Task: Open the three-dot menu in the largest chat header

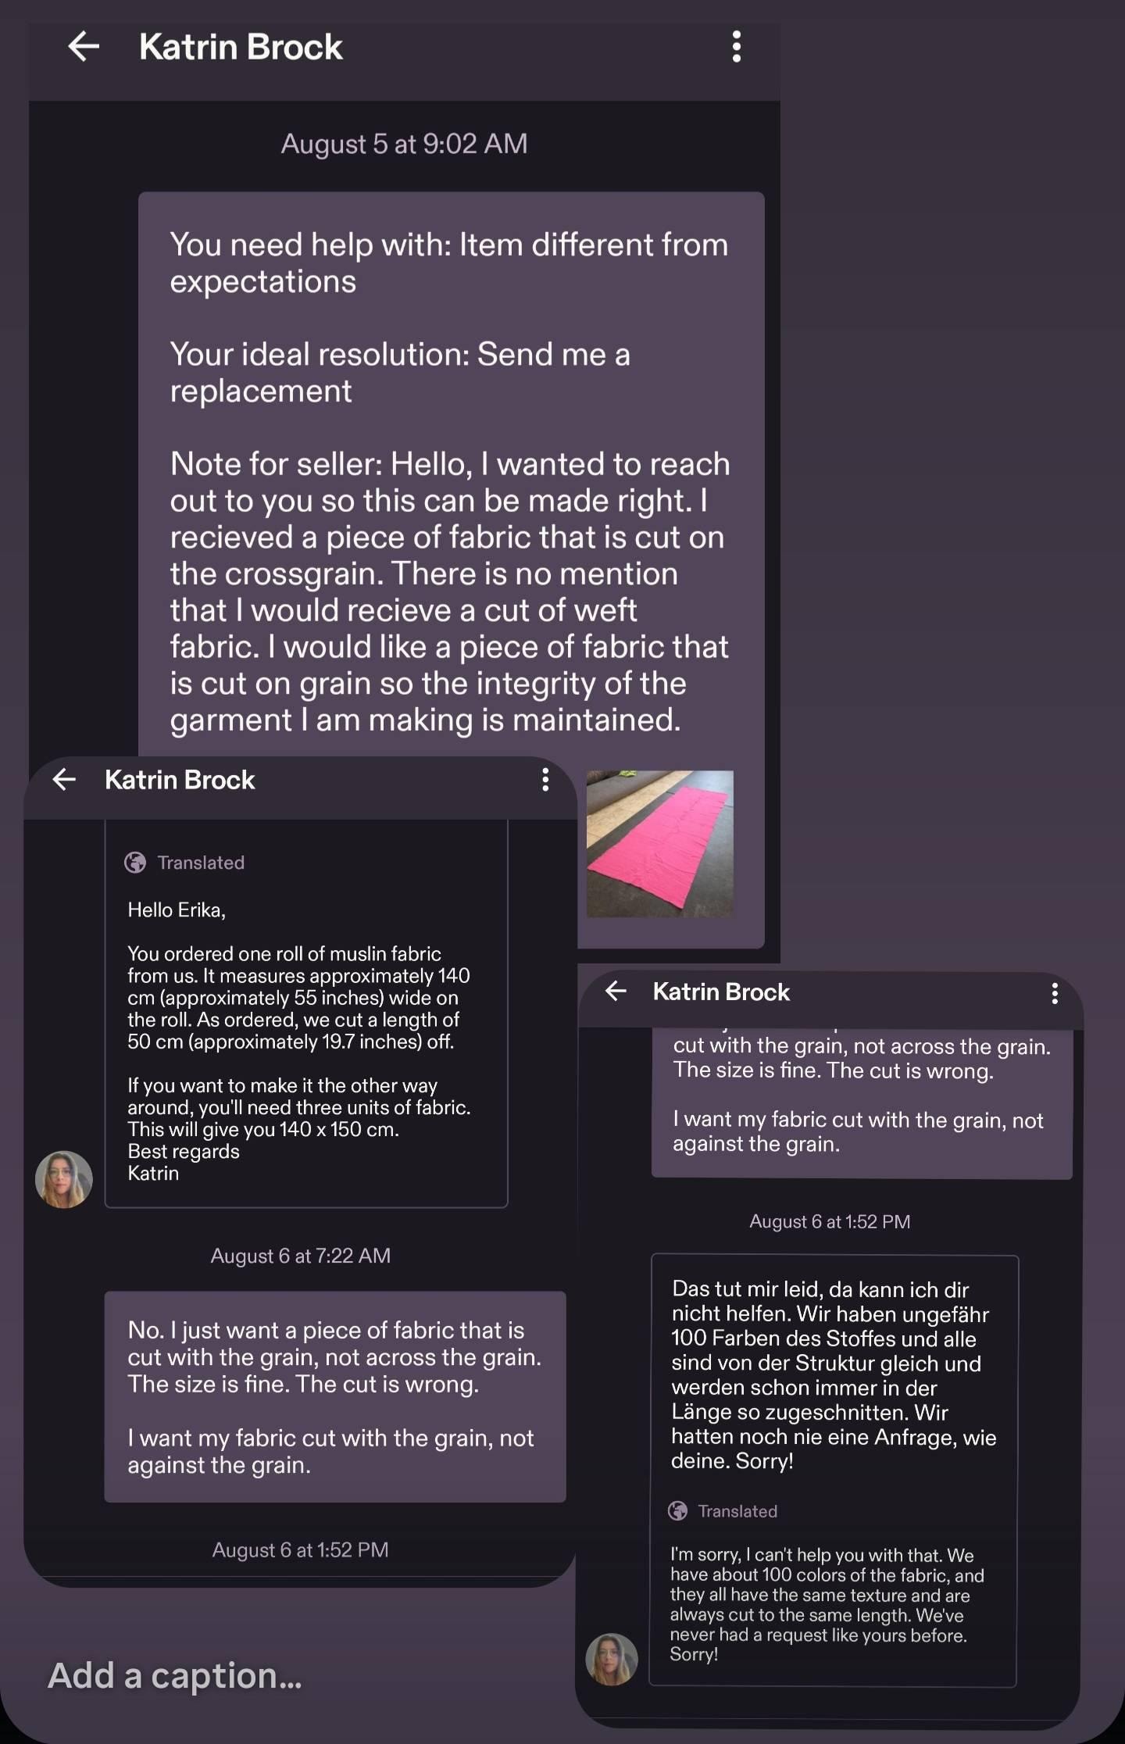Action: (736, 47)
